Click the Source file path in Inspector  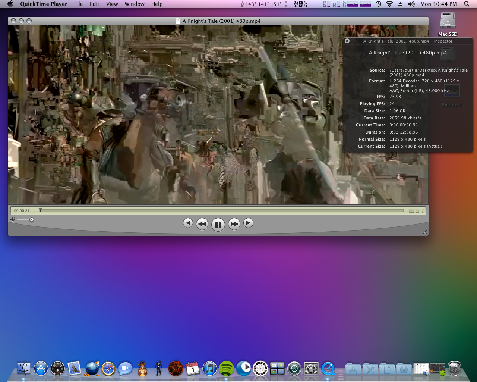428,73
